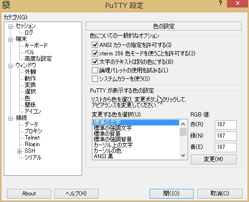This screenshot has width=249, height=202.
Task: Click the ヘルプ(H) button
Action: coord(76,194)
